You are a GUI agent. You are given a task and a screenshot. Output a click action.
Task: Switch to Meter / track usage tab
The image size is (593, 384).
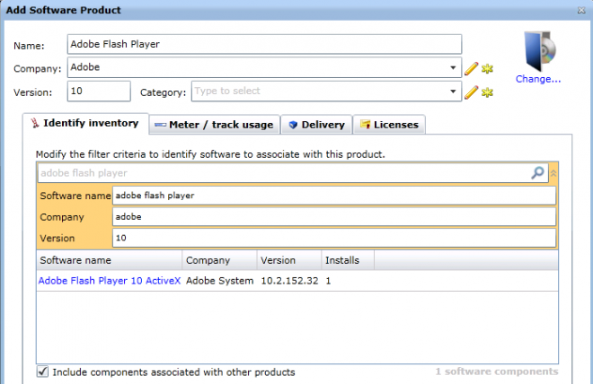click(215, 125)
